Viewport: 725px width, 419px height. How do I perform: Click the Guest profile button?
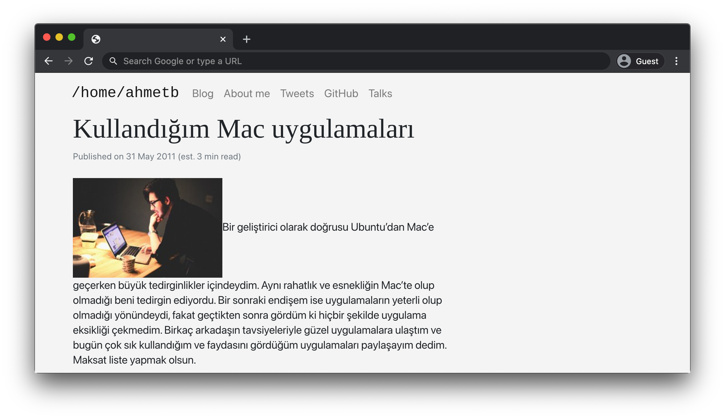[640, 61]
